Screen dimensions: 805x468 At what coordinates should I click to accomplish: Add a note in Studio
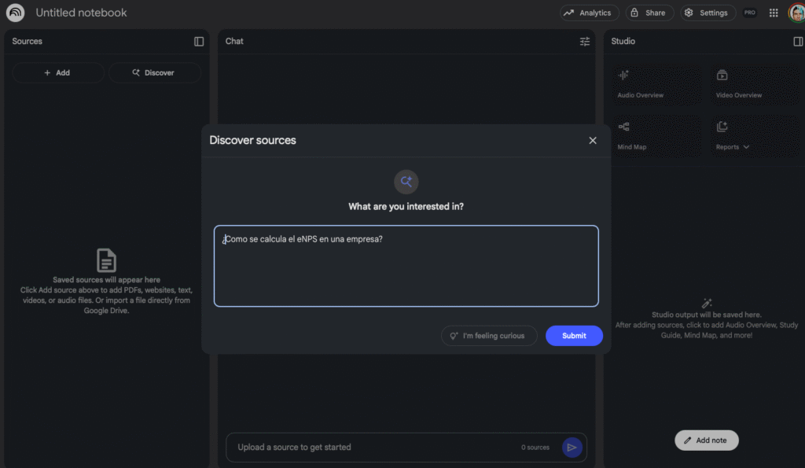point(706,440)
